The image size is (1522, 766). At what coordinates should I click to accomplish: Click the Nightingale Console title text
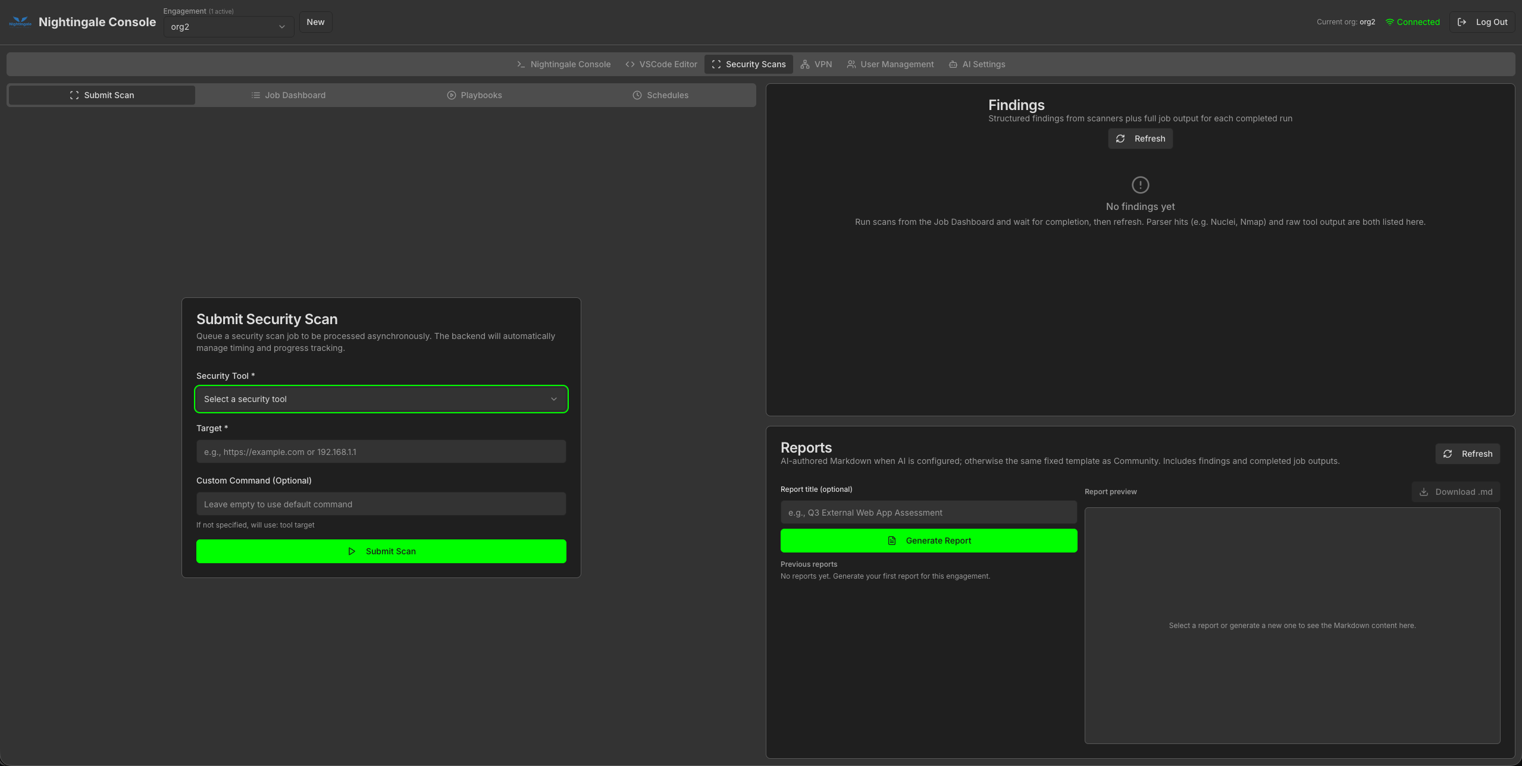97,22
